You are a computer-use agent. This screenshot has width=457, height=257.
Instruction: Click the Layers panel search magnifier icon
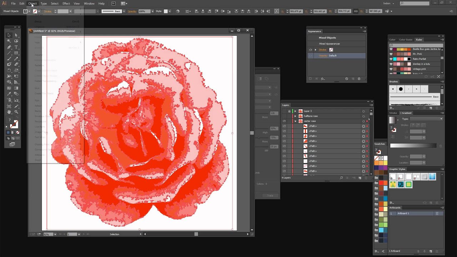341,178
